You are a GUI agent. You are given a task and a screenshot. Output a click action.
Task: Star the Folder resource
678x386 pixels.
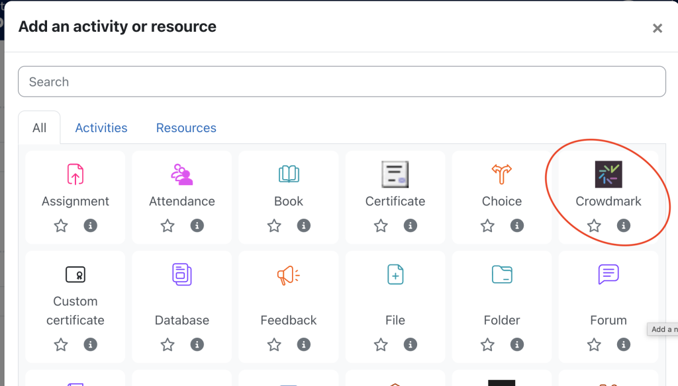(488, 344)
